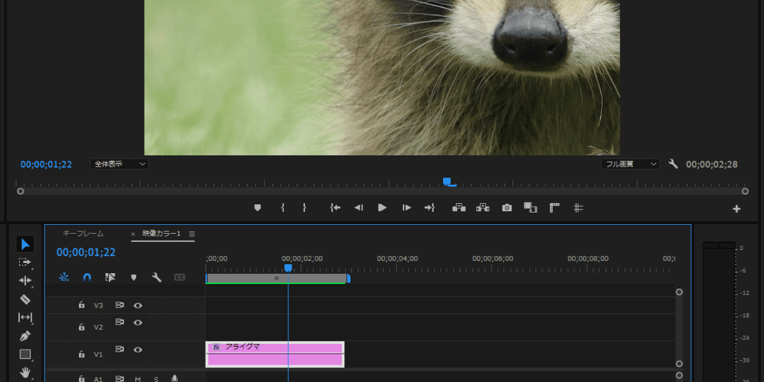
Task: Close the 映像カラー1 sequence tab
Action: (x=133, y=234)
